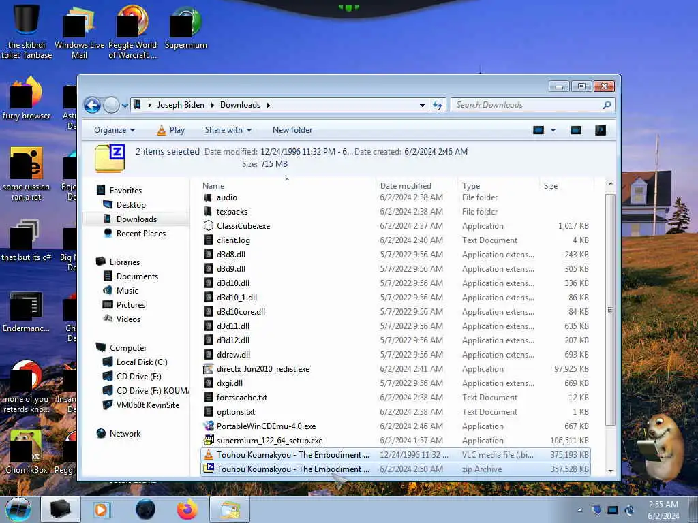The width and height of the screenshot is (698, 523).
Task: Open the furry browser desktop icon
Action: pos(27,98)
